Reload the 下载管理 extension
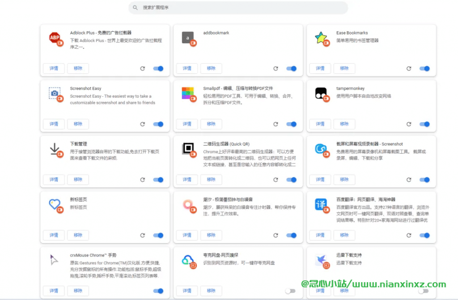This screenshot has height=300, width=458. click(143, 180)
